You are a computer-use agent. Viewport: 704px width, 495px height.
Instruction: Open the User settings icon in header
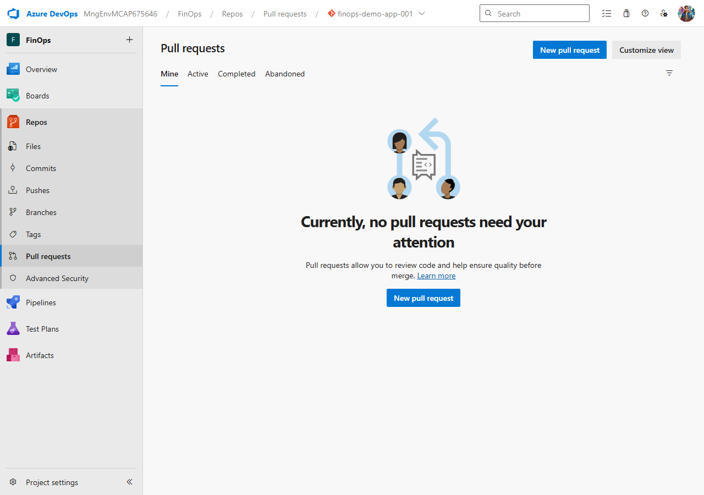coord(664,14)
